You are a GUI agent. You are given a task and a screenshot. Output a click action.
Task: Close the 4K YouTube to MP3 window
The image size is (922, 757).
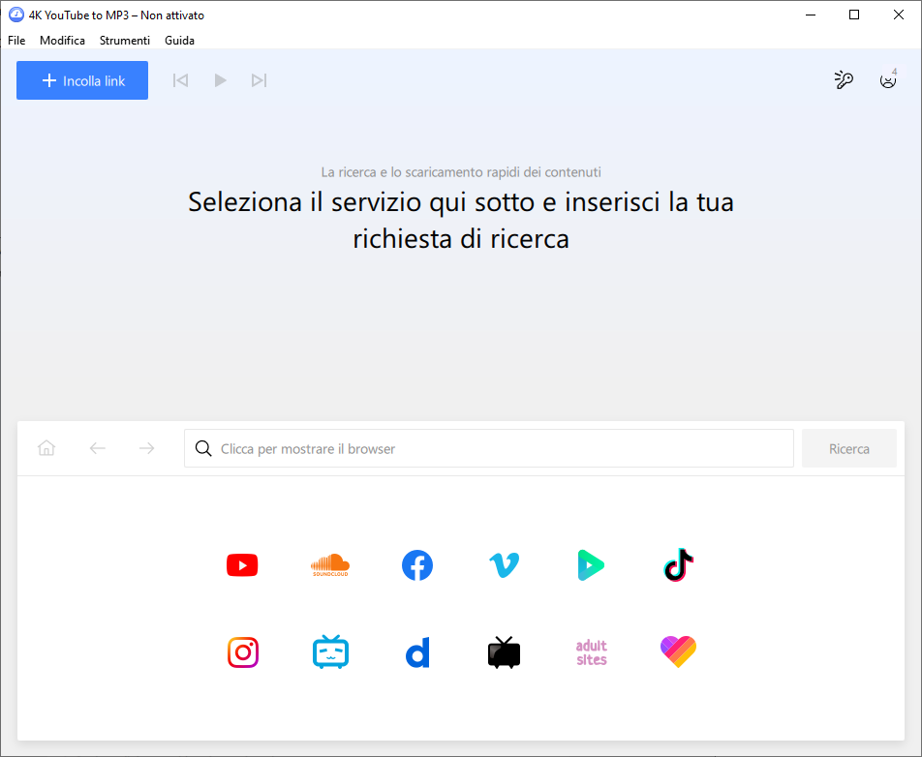[x=899, y=15]
